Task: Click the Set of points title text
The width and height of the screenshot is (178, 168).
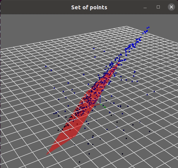Action: coord(89,7)
